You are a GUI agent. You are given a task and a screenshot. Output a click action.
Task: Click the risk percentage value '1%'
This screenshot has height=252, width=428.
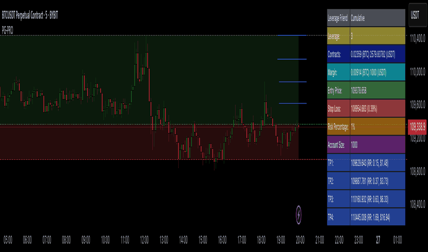click(x=377, y=126)
